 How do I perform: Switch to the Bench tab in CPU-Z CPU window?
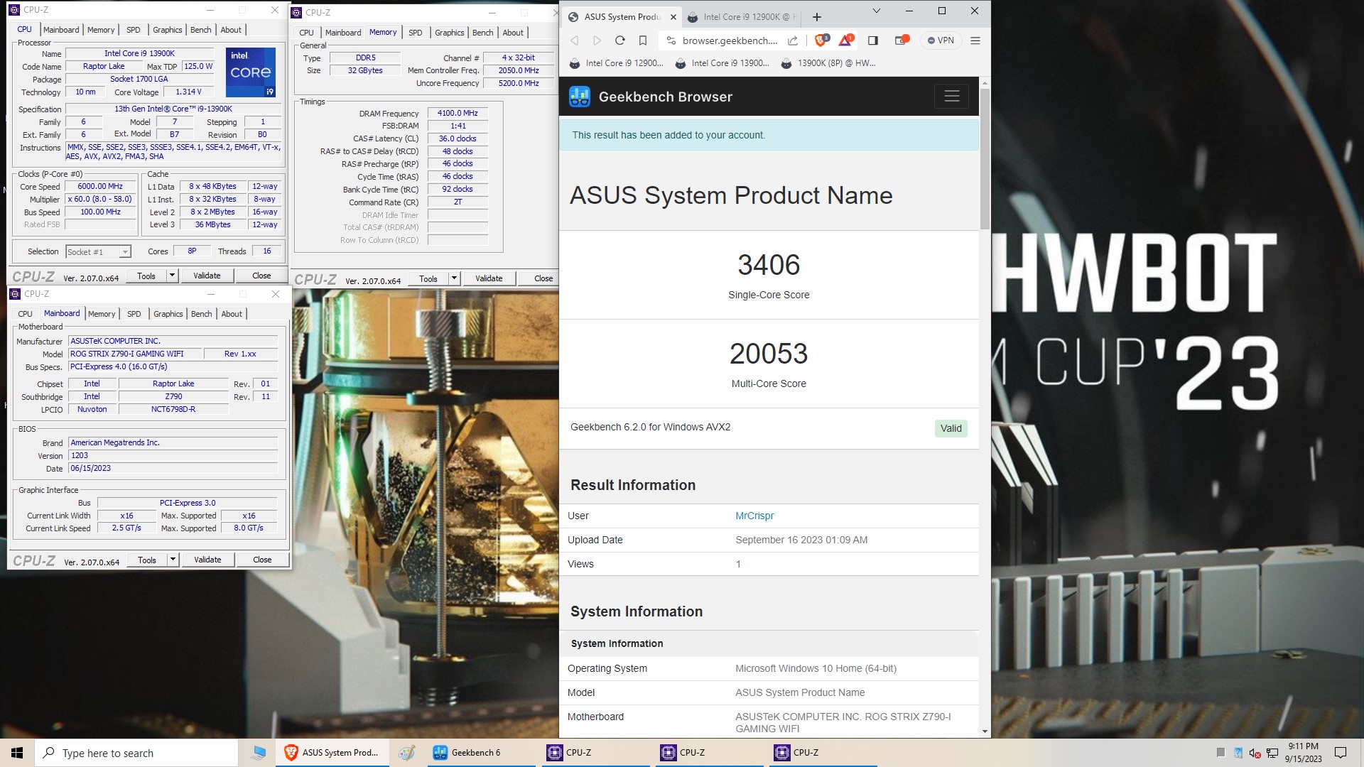click(x=201, y=30)
